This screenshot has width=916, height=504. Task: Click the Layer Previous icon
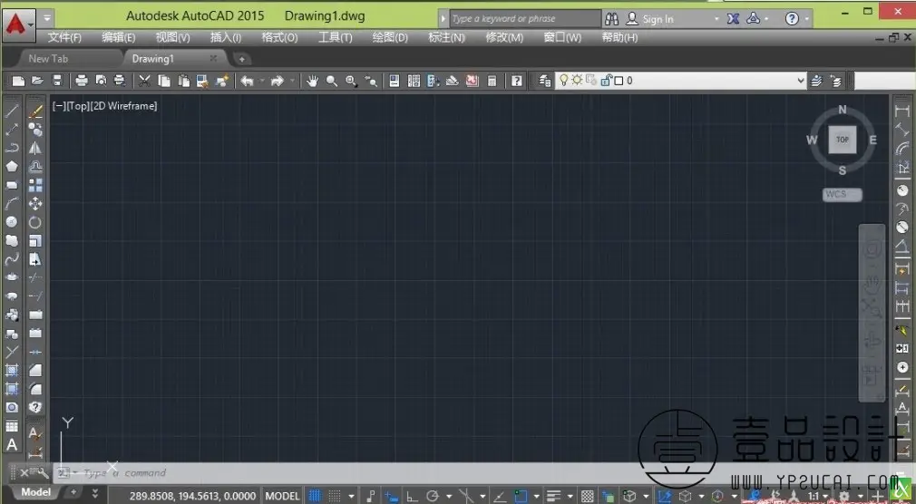point(835,82)
